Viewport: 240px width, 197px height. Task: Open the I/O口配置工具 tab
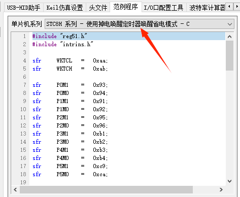163,8
